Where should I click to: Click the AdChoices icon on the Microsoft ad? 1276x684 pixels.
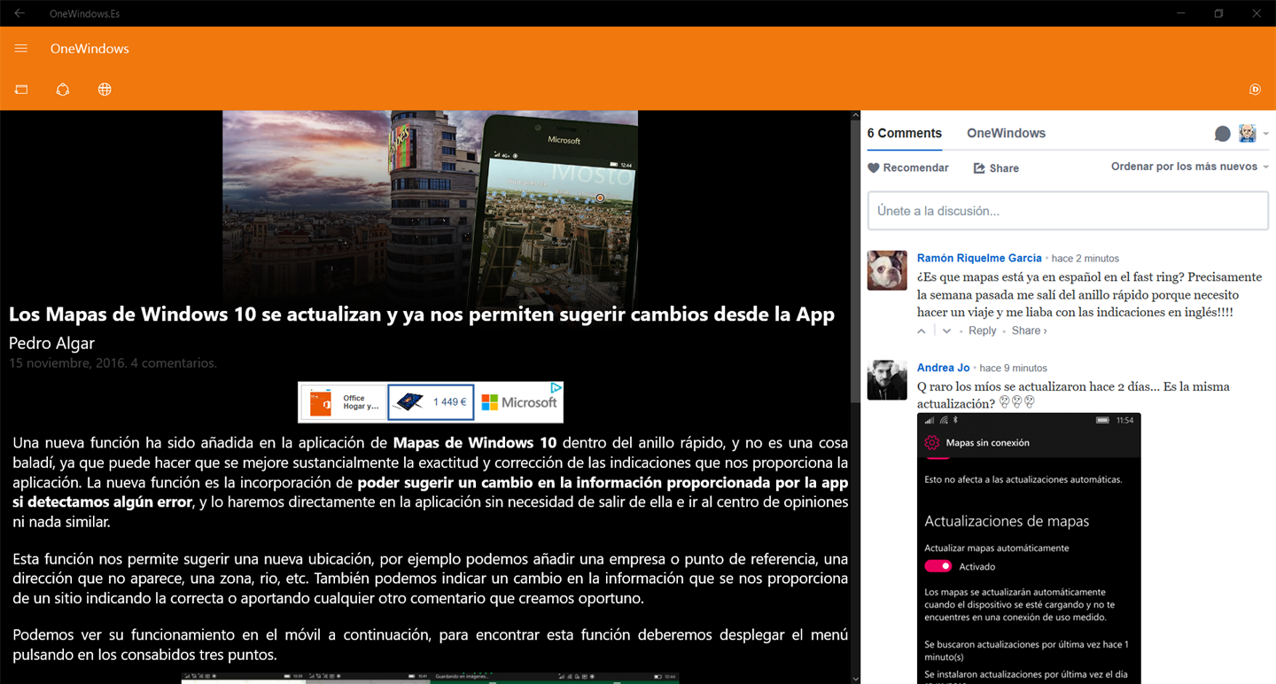click(x=556, y=388)
